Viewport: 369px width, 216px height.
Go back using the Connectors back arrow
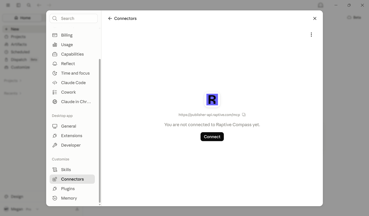[x=110, y=18]
